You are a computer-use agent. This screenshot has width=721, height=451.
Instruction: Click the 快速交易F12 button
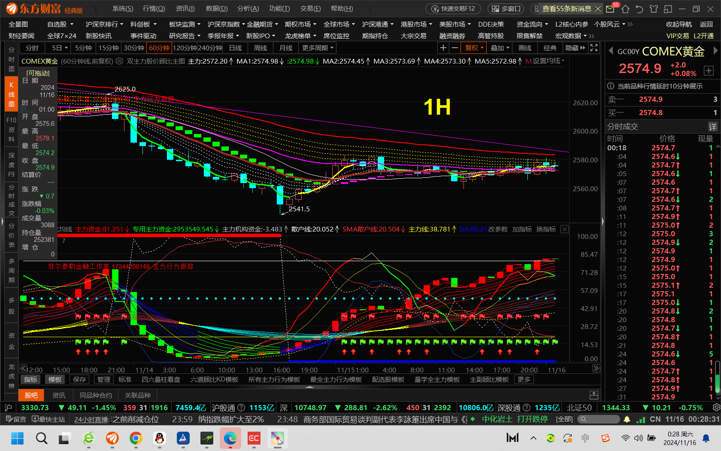(453, 9)
